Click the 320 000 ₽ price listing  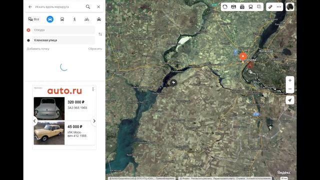coord(76,102)
